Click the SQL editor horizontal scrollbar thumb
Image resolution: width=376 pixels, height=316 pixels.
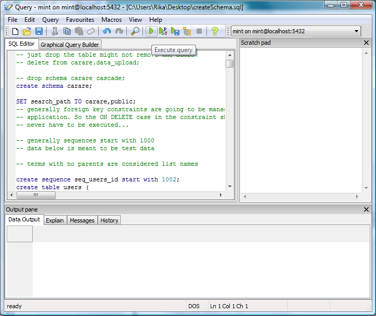pyautogui.click(x=36, y=195)
